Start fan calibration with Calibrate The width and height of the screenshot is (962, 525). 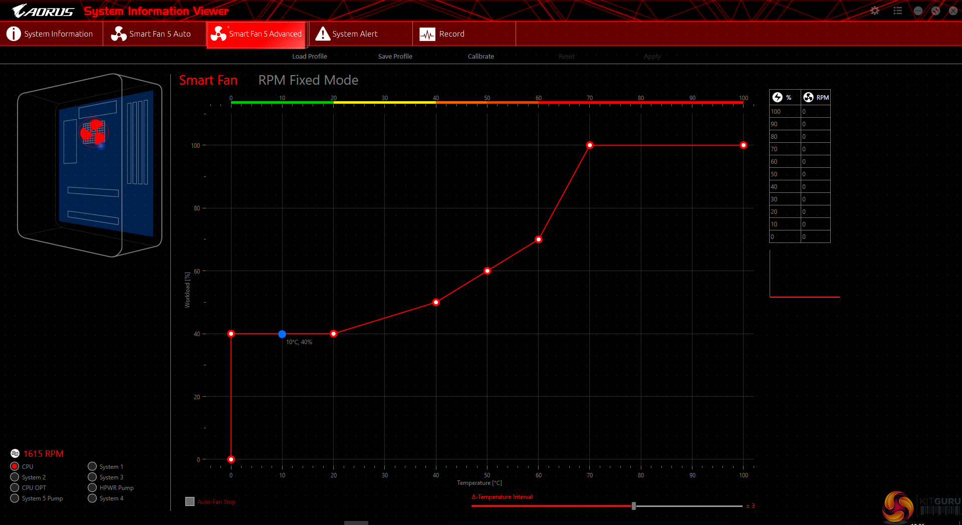481,56
